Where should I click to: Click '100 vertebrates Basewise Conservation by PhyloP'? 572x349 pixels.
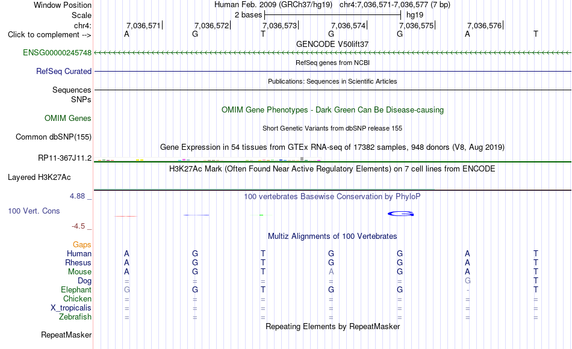(332, 197)
